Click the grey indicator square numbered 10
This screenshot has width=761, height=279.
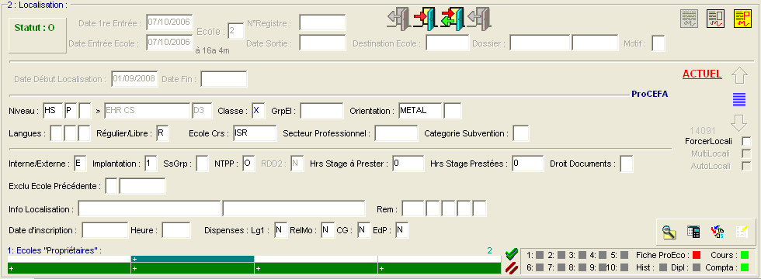624,267
